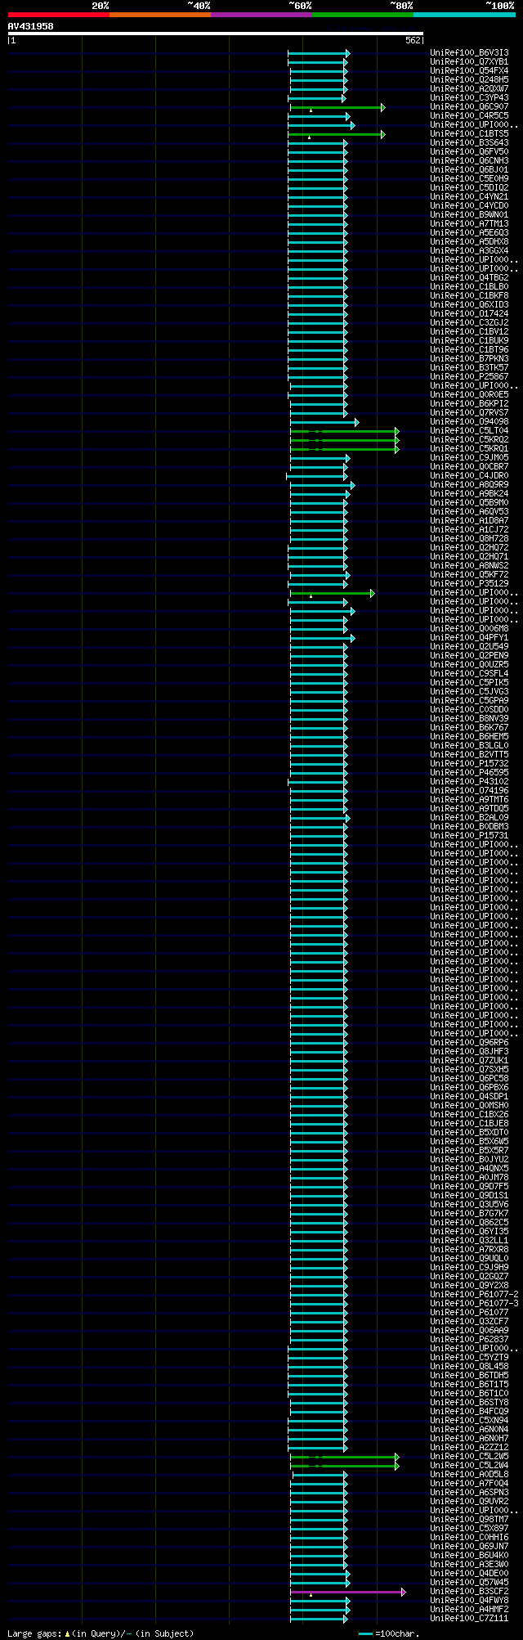
Task: Select the UniRef100_C5KRQ1 label
Action: (x=469, y=448)
